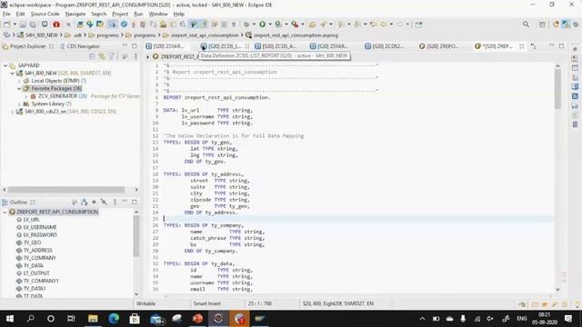The image size is (582, 327).
Task: Open the Run dropdown arrow
Action: [x=270, y=25]
